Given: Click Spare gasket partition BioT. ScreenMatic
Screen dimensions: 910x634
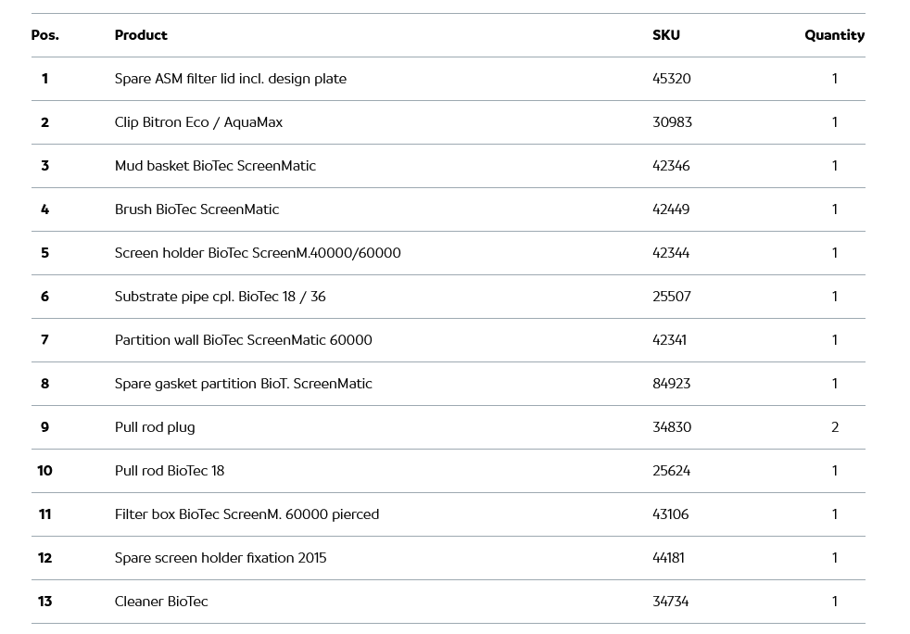Looking at the screenshot, I should (x=243, y=384).
